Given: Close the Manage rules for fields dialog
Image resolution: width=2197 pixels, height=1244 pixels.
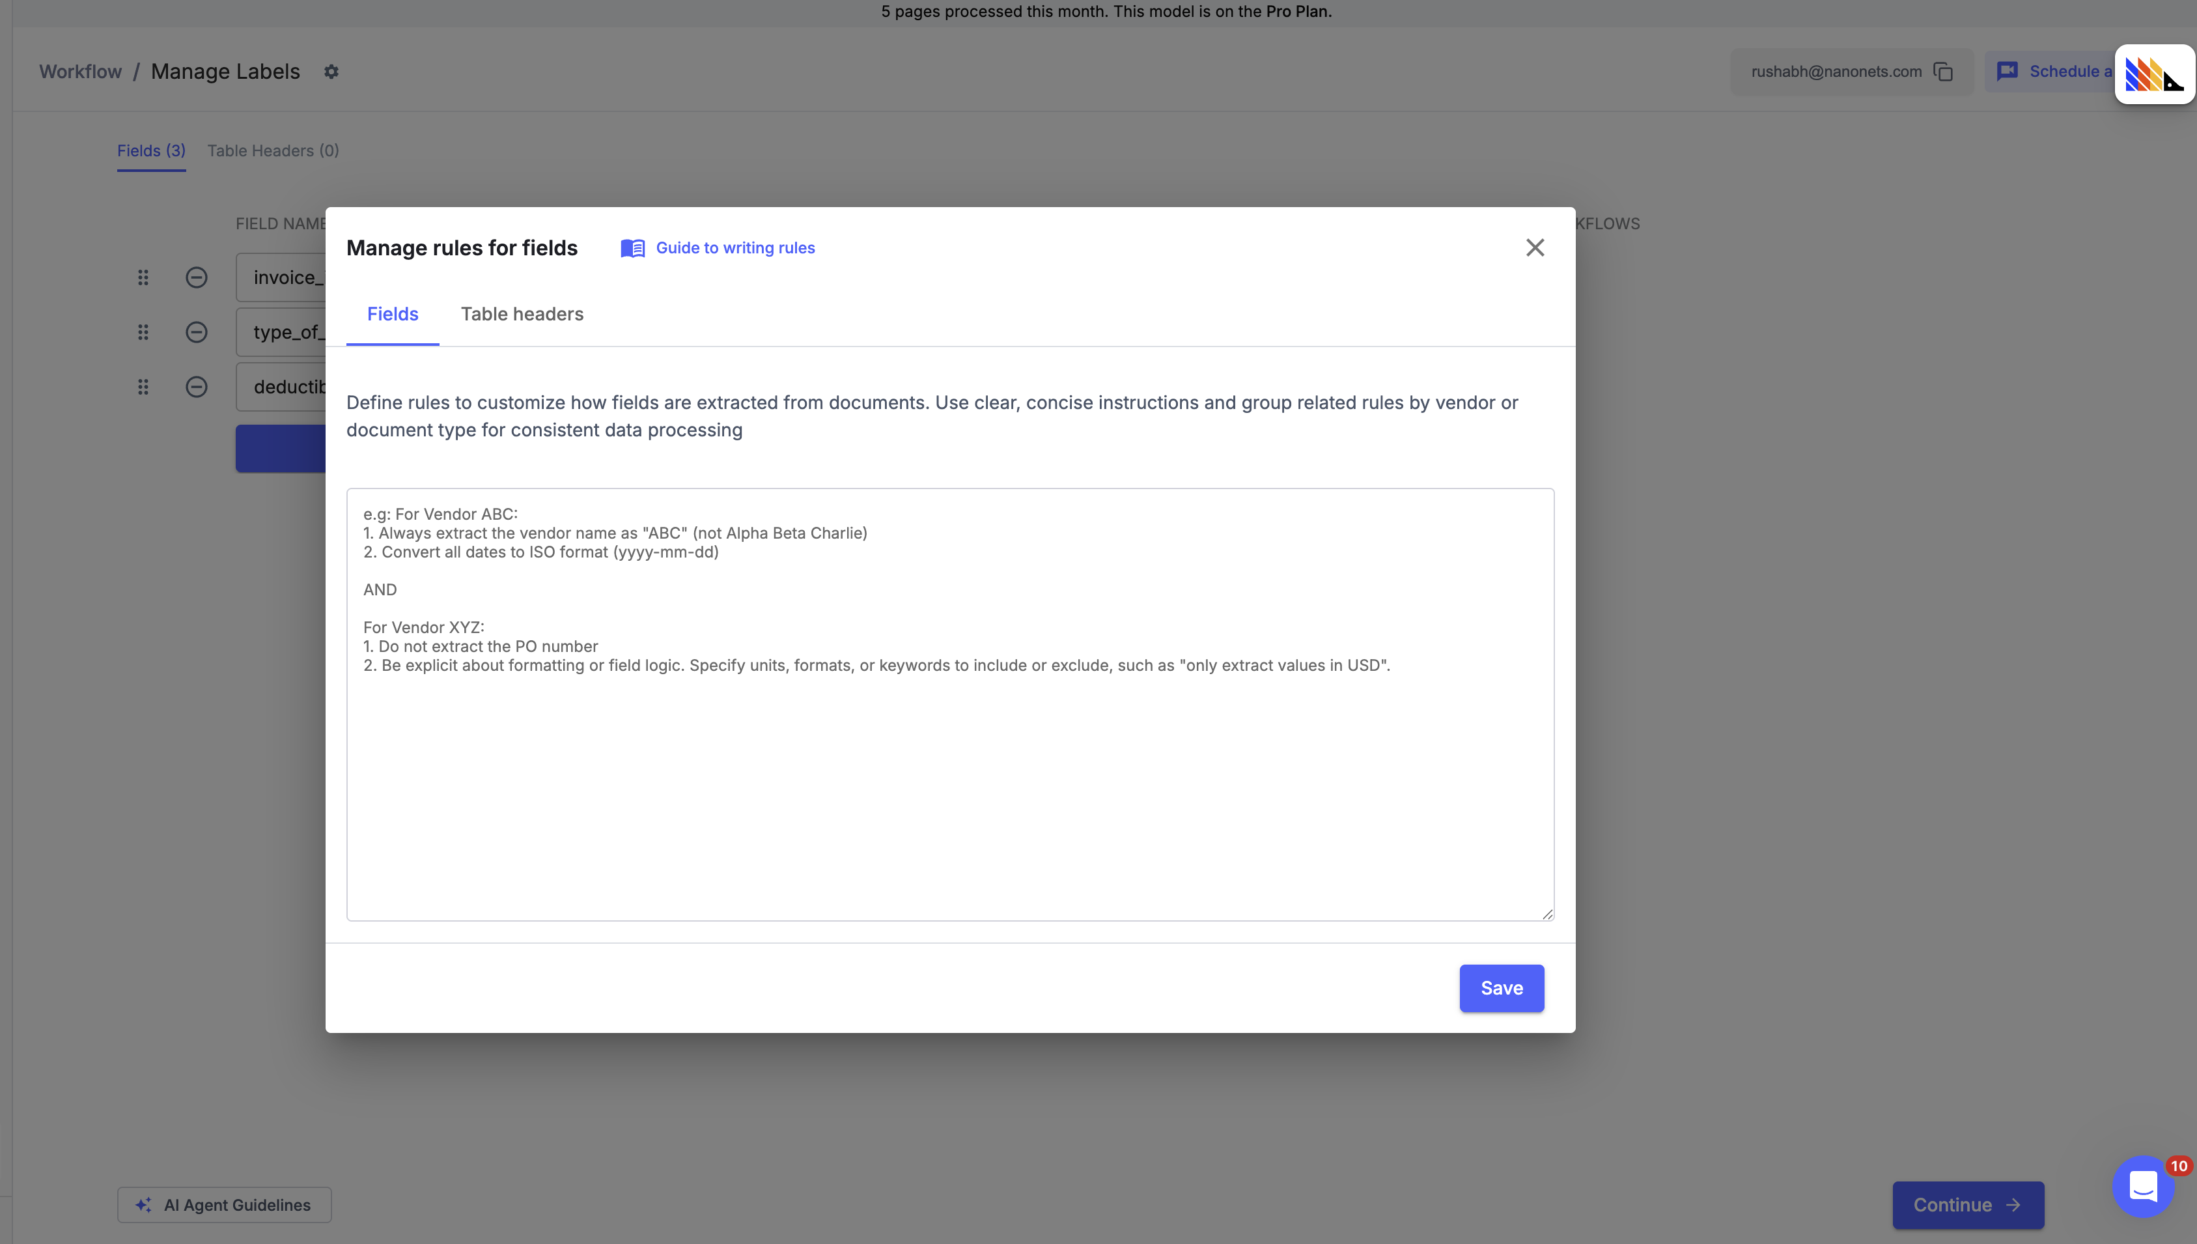Looking at the screenshot, I should pyautogui.click(x=1535, y=247).
